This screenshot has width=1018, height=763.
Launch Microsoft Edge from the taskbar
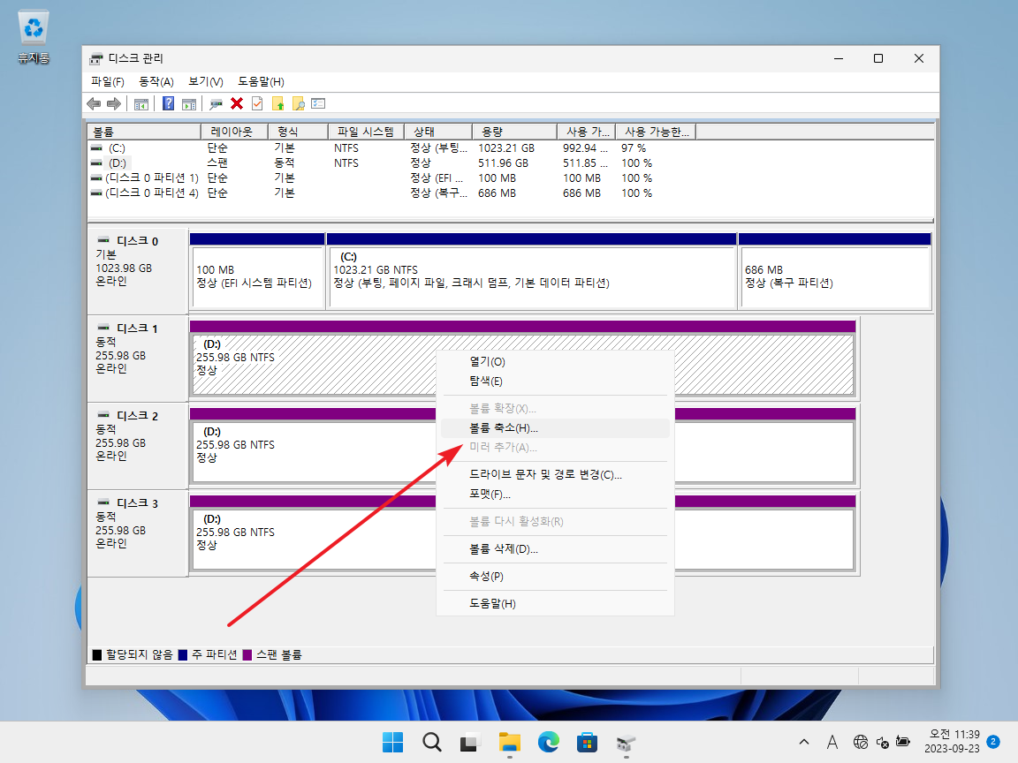[x=549, y=742]
